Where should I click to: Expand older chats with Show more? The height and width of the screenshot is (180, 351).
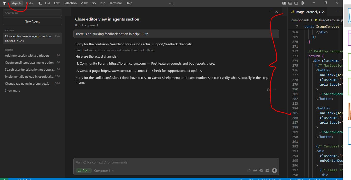tap(13, 91)
